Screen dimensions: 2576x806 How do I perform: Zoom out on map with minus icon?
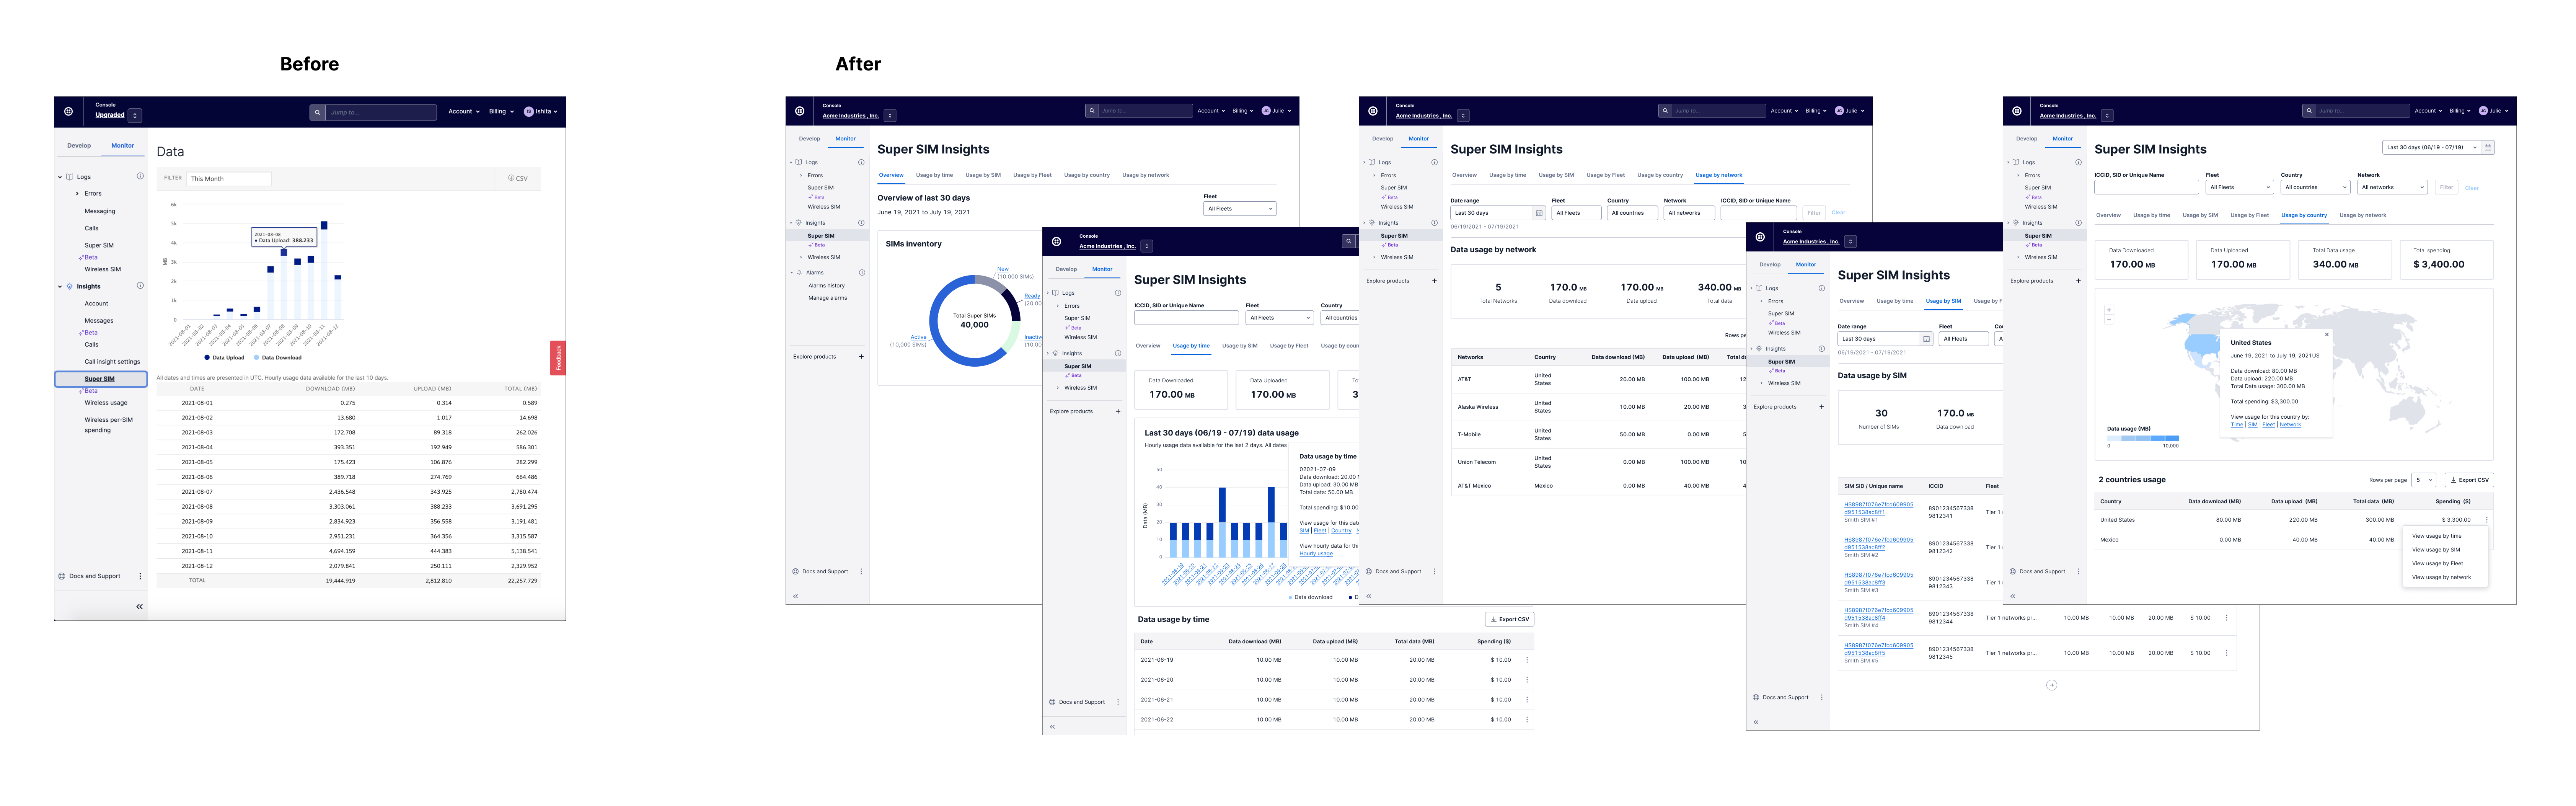point(2109,319)
